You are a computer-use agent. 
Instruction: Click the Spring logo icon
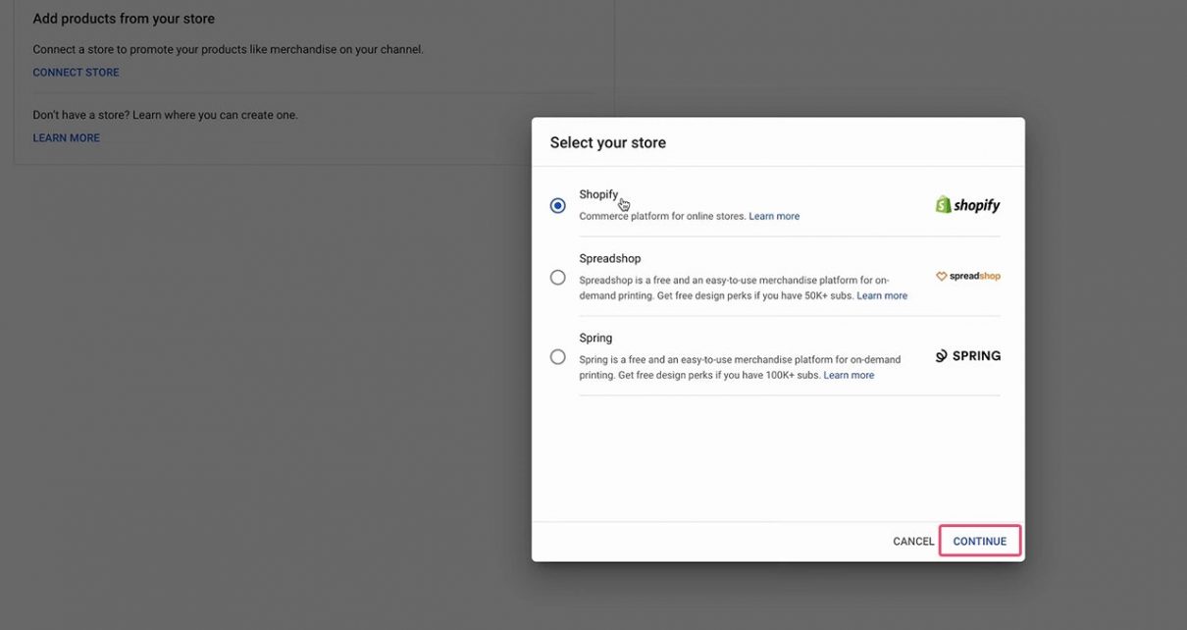coord(967,356)
